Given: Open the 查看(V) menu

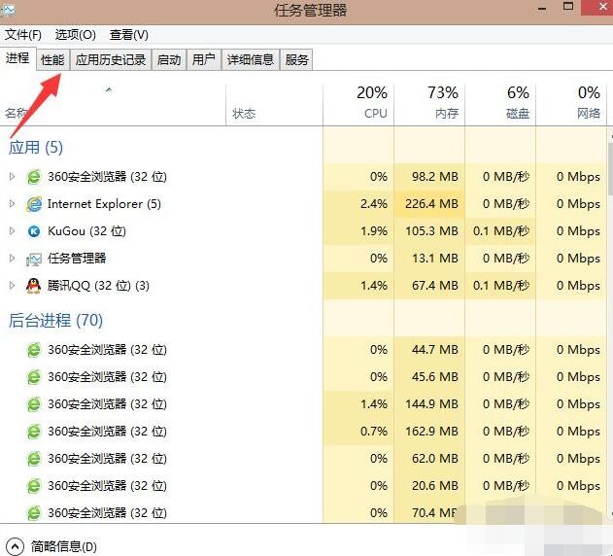Looking at the screenshot, I should click(129, 35).
